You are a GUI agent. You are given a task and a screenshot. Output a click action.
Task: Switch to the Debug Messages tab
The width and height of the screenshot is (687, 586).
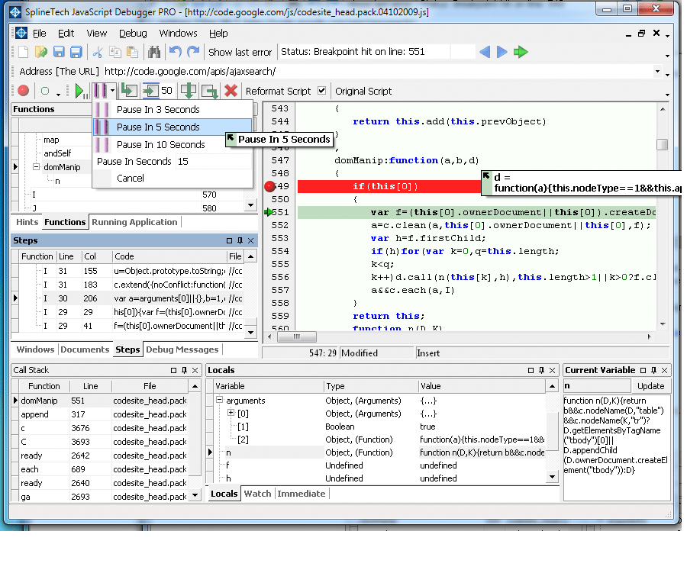183,349
